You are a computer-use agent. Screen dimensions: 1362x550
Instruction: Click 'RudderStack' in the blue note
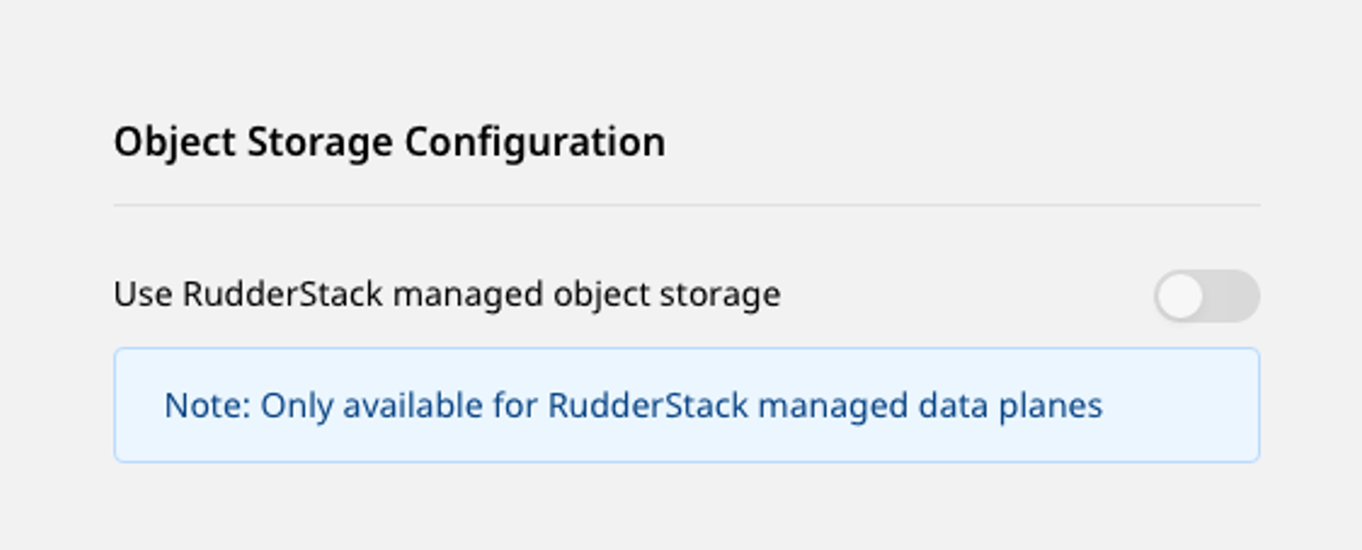(648, 406)
